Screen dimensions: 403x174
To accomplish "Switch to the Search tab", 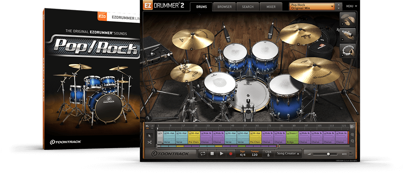I will (248, 7).
